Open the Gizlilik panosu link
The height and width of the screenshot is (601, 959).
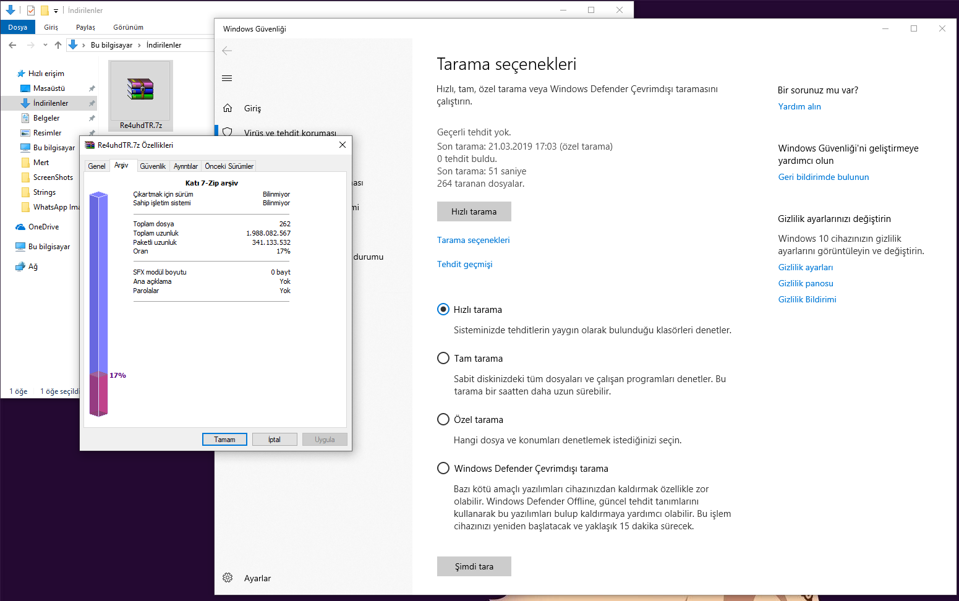click(x=806, y=283)
